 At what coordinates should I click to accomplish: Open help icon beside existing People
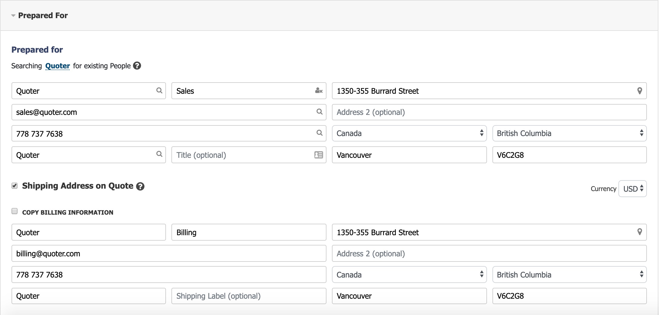[137, 66]
